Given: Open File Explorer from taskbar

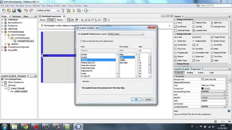Looking at the screenshot, I should point(14,127).
